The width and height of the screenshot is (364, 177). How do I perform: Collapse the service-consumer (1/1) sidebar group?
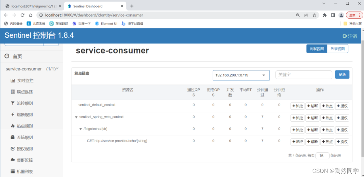click(31, 69)
